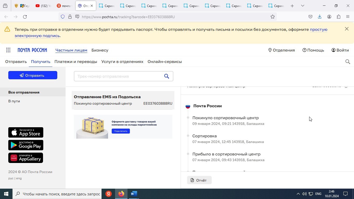Bookmark this page with the star icon
This screenshot has width=354, height=199.
[272, 17]
